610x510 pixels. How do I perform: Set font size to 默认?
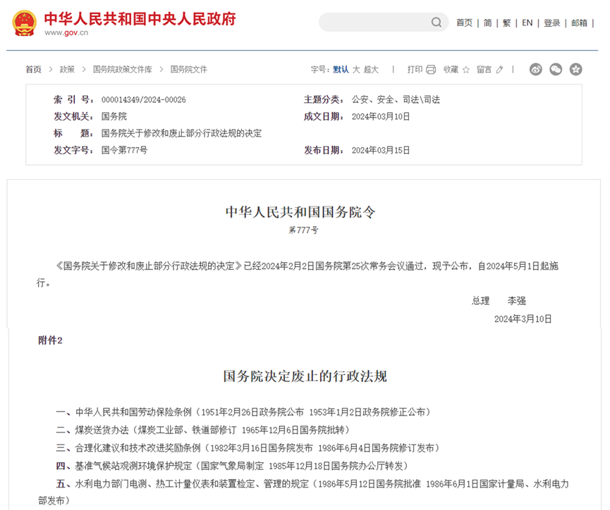[341, 70]
